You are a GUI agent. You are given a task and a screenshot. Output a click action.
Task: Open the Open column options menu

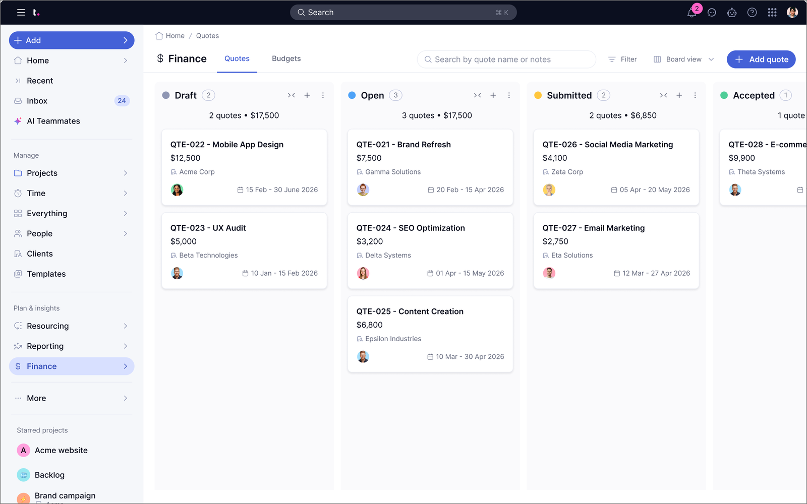tap(509, 95)
